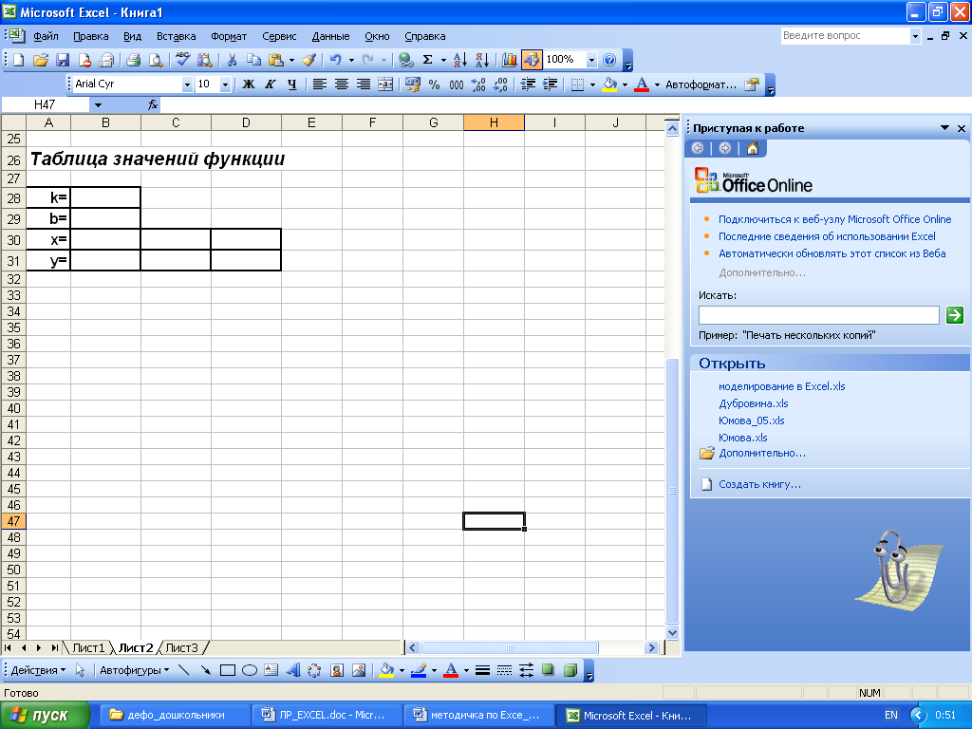Paste from clipboard icon
This screenshot has width=972, height=729.
point(276,60)
